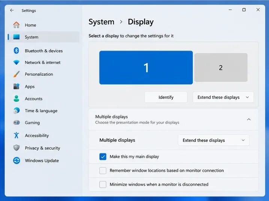Viewport: 269px width, 201px height.
Task: Click the Accessibility figure icon
Action: (17, 135)
